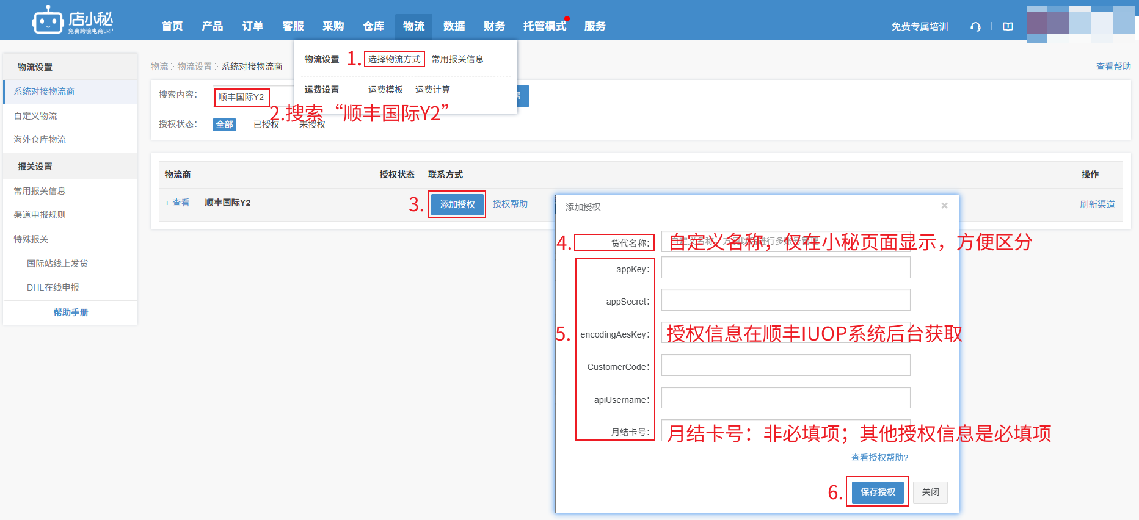Open 授权帮助 link
This screenshot has width=1139, height=520.
(x=510, y=204)
